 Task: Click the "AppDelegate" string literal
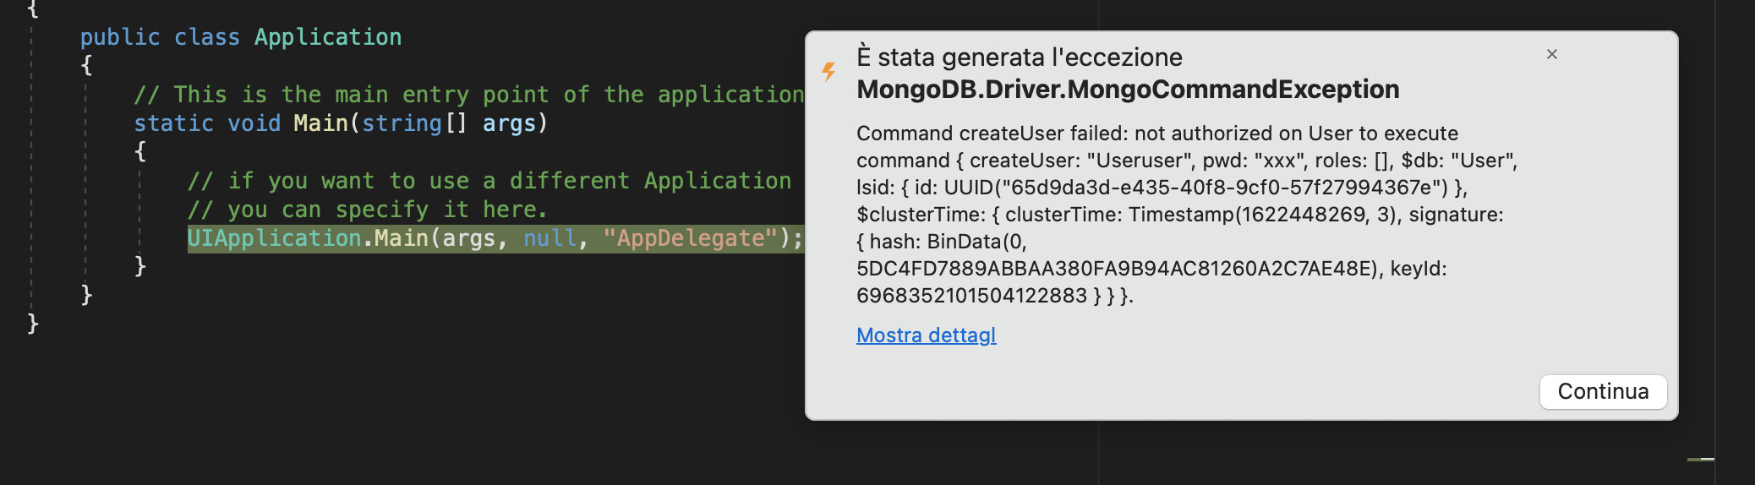(x=690, y=238)
